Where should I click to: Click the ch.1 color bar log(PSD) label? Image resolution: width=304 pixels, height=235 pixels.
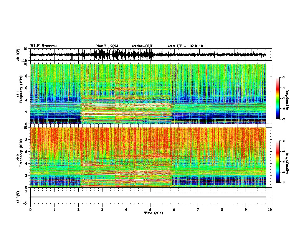point(287,100)
